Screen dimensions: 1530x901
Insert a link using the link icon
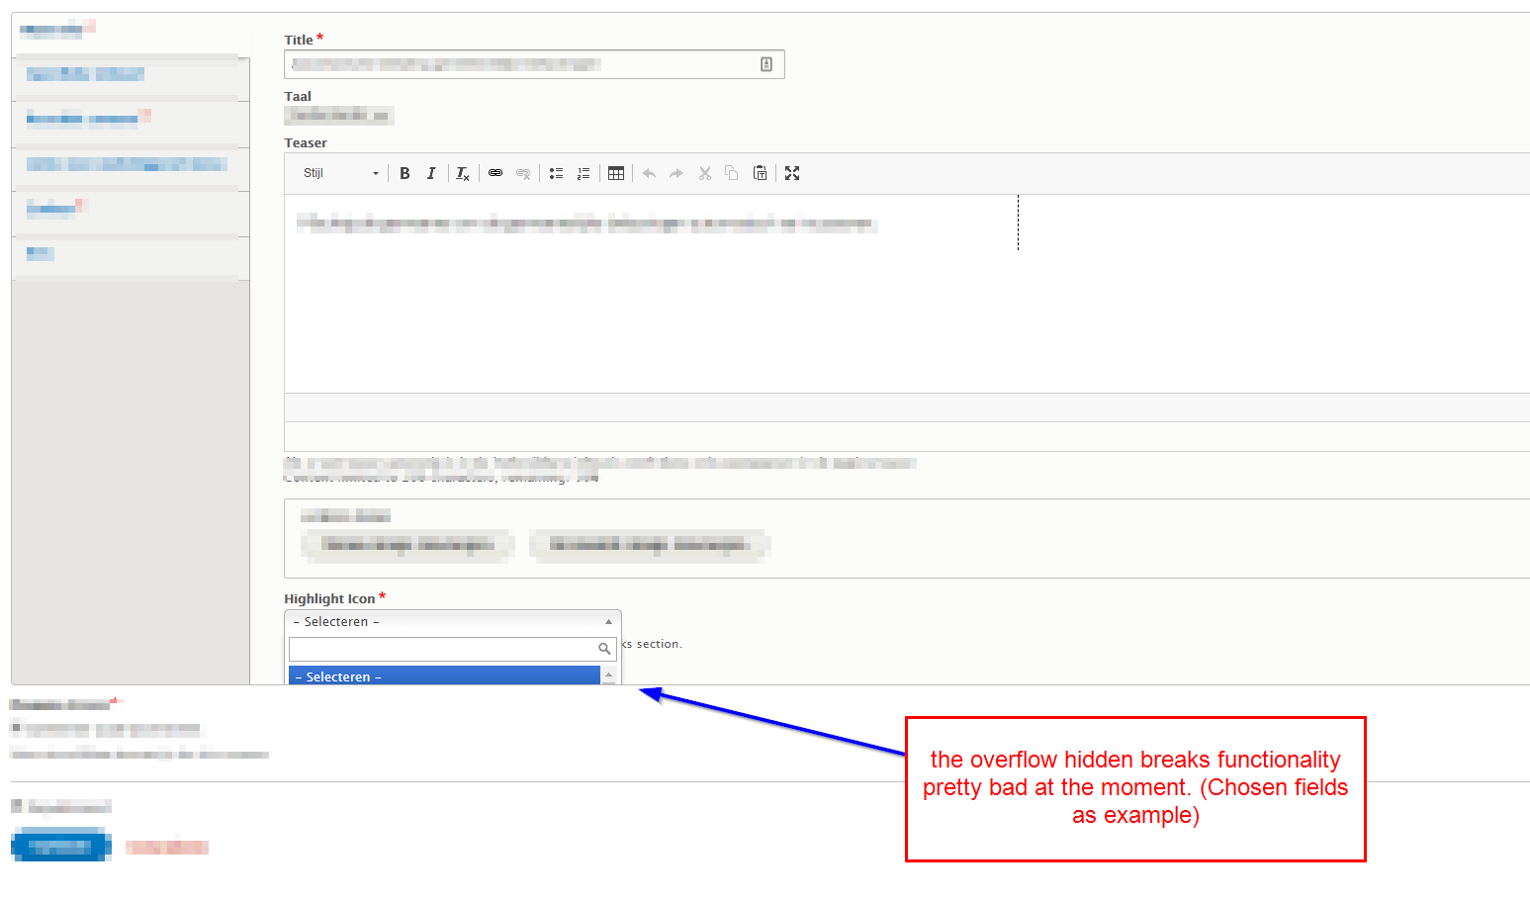495,173
